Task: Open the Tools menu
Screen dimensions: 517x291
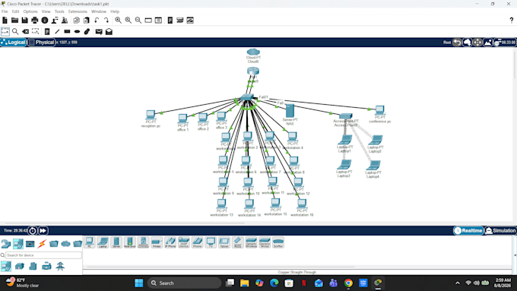Action: click(59, 11)
